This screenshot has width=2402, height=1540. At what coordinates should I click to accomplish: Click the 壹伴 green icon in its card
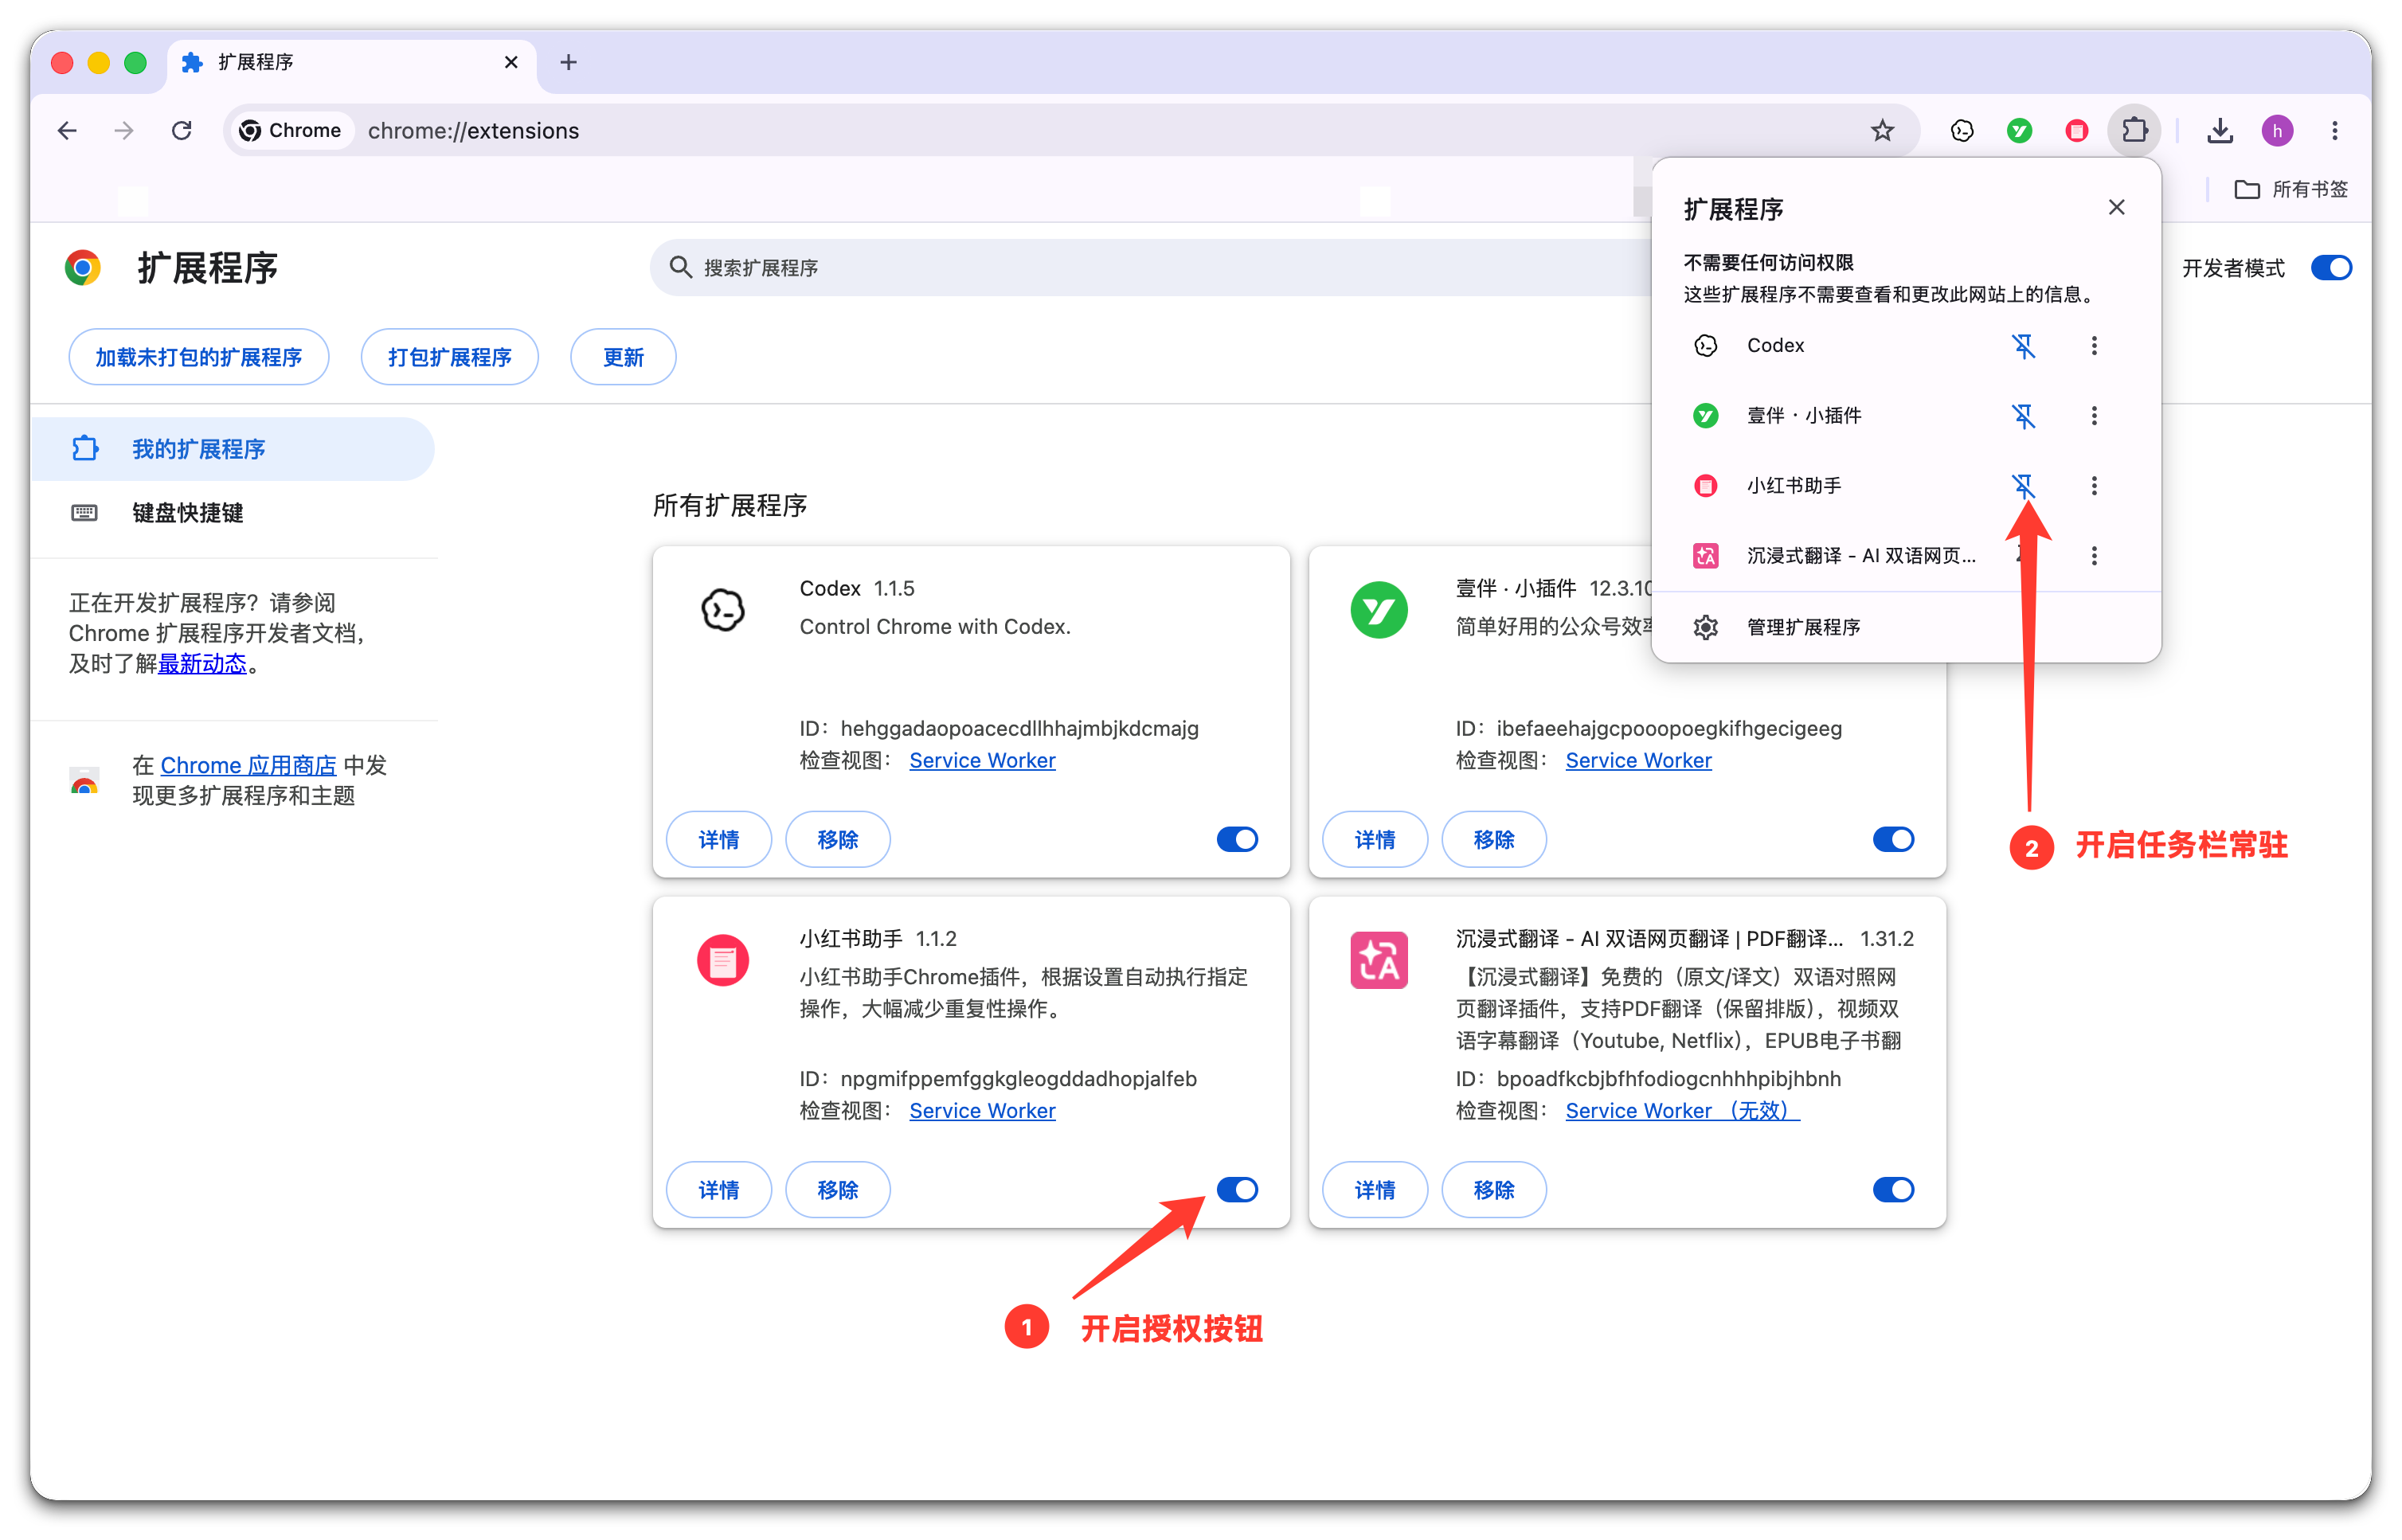click(x=1378, y=610)
